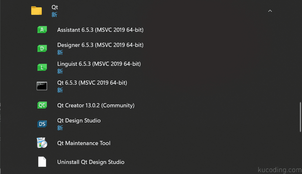Click the Qt Design Studio DS icon

tap(42, 124)
